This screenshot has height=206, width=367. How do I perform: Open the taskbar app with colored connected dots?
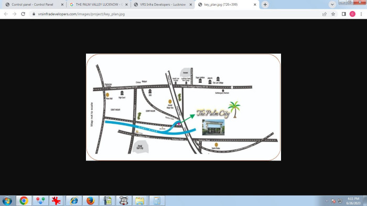click(40, 201)
